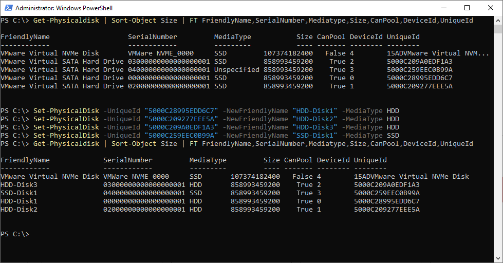The width and height of the screenshot is (503, 263).
Task: Click quoted "SSD-Disk1" in the -NewFriendlyName argument
Action: tap(314, 135)
